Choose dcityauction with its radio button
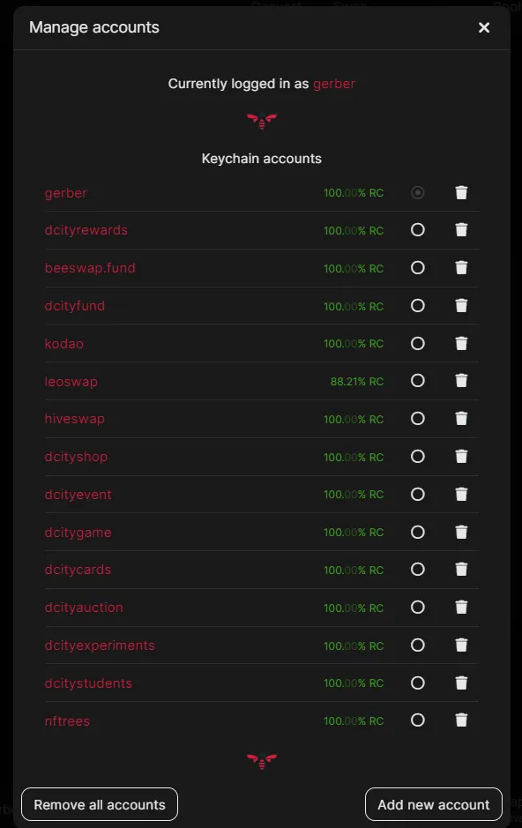Image resolution: width=522 pixels, height=828 pixels. point(417,608)
